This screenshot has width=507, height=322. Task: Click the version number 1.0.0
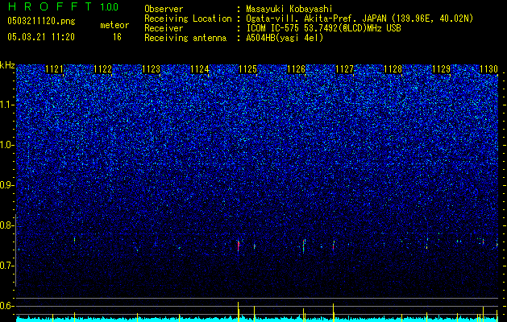tap(110, 6)
